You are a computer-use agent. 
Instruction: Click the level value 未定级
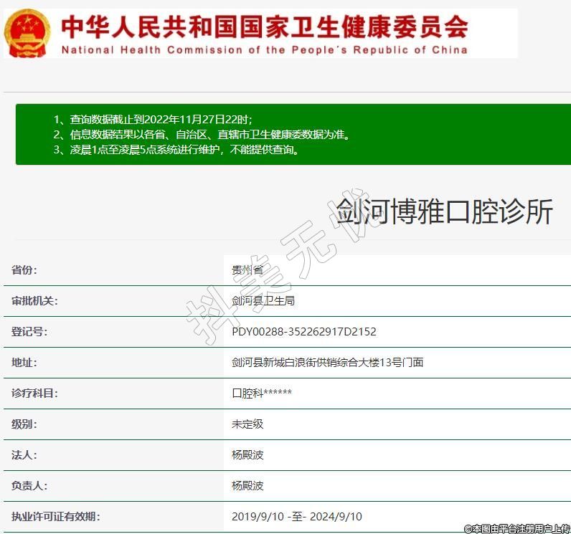click(x=247, y=424)
